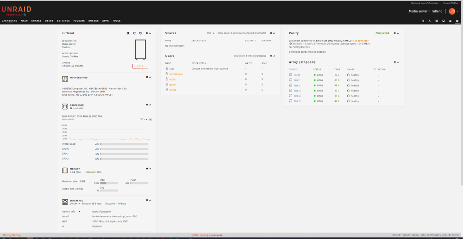Open the account dropdown arrow beside avatar

click(457, 12)
